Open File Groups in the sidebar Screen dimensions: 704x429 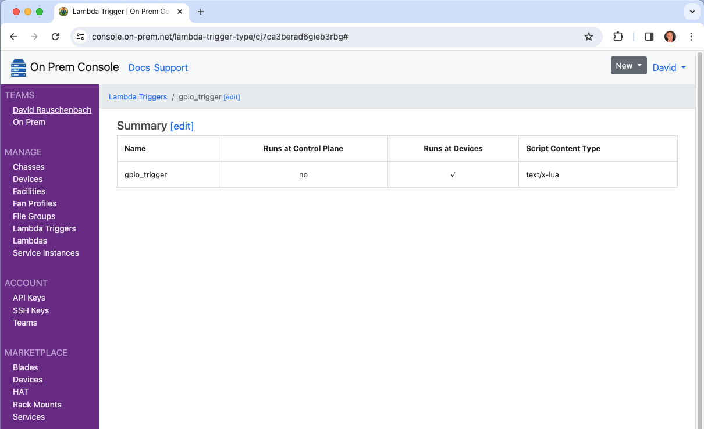point(34,216)
